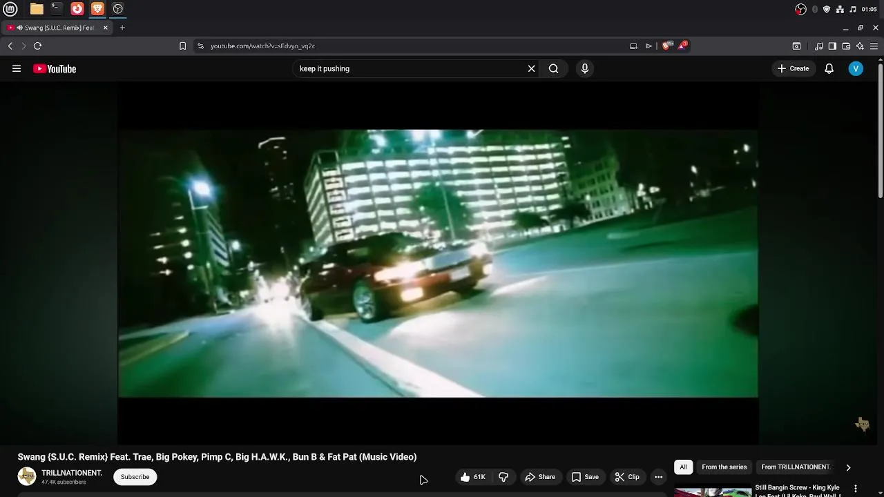884x497 pixels.
Task: Toggle the Brave sidebar panel
Action: pos(832,46)
